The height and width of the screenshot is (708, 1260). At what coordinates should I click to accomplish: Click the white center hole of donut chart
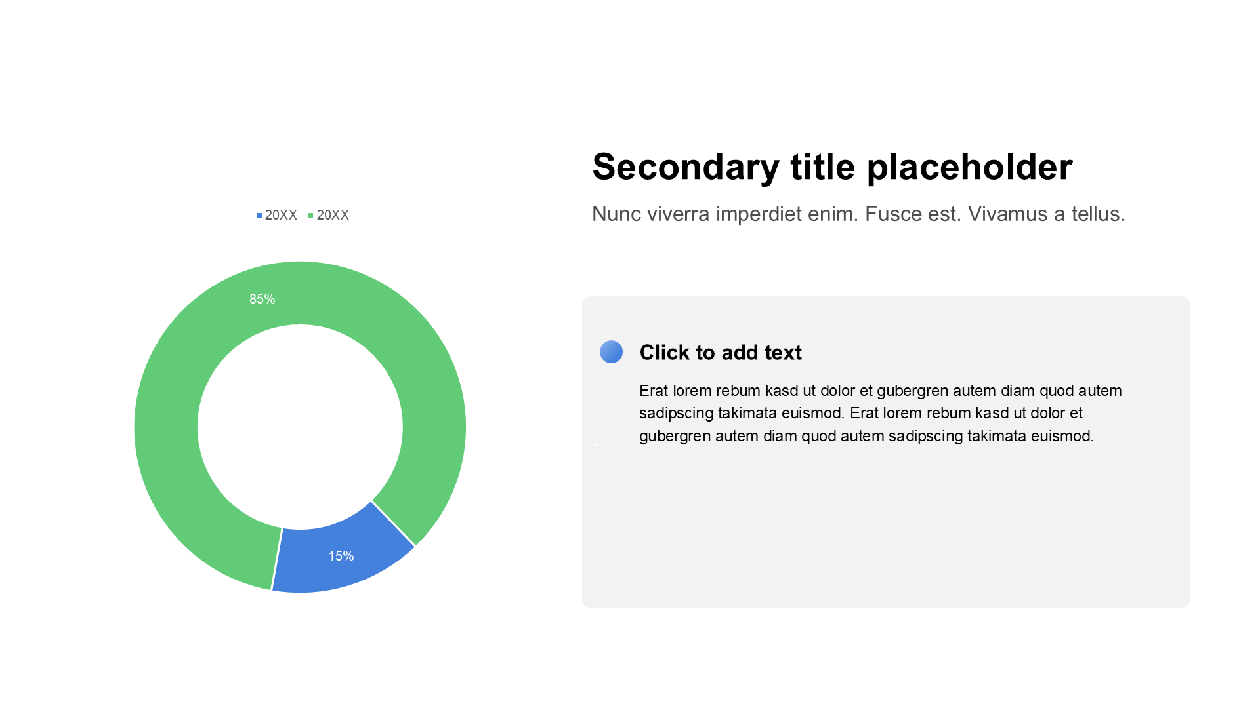pyautogui.click(x=300, y=427)
